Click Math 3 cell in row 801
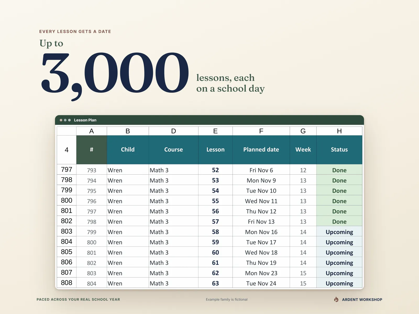This screenshot has height=314, width=419. coord(173,211)
